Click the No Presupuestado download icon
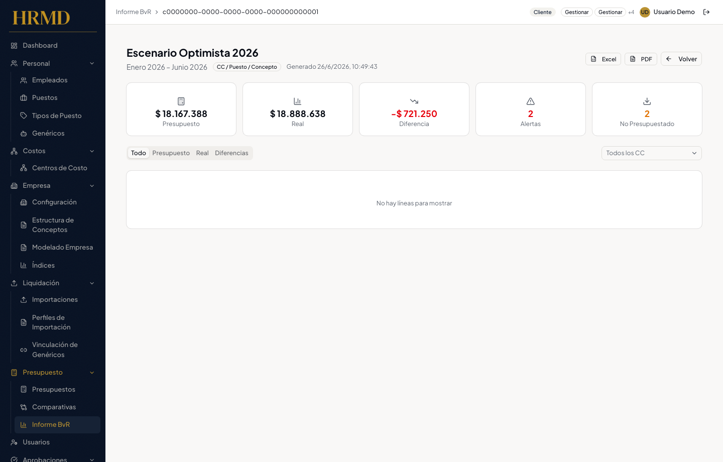723x462 pixels. 647,101
